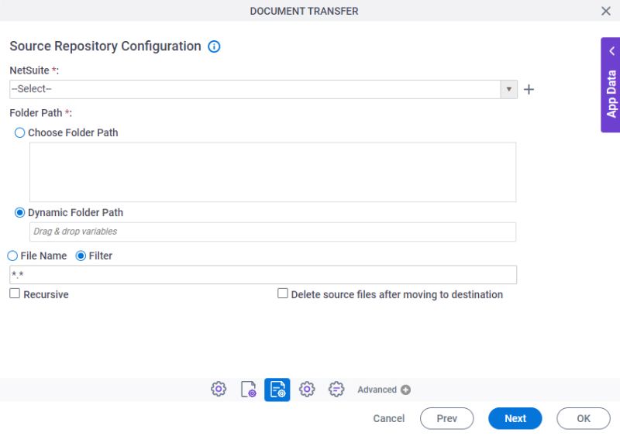Open the gear with lines step icon
Image resolution: width=620 pixels, height=436 pixels.
pyautogui.click(x=336, y=390)
